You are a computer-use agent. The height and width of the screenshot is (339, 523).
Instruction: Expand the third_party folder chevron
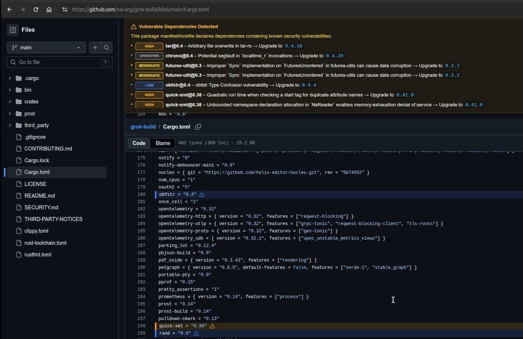pyautogui.click(x=10, y=125)
